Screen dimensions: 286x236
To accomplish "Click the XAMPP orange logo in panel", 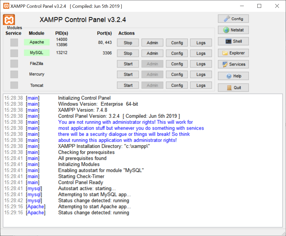I will 9,20.
